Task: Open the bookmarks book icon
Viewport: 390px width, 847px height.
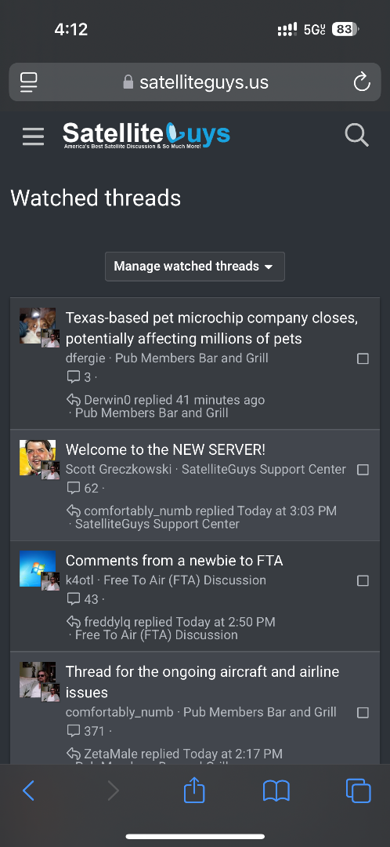Action: coord(276,791)
